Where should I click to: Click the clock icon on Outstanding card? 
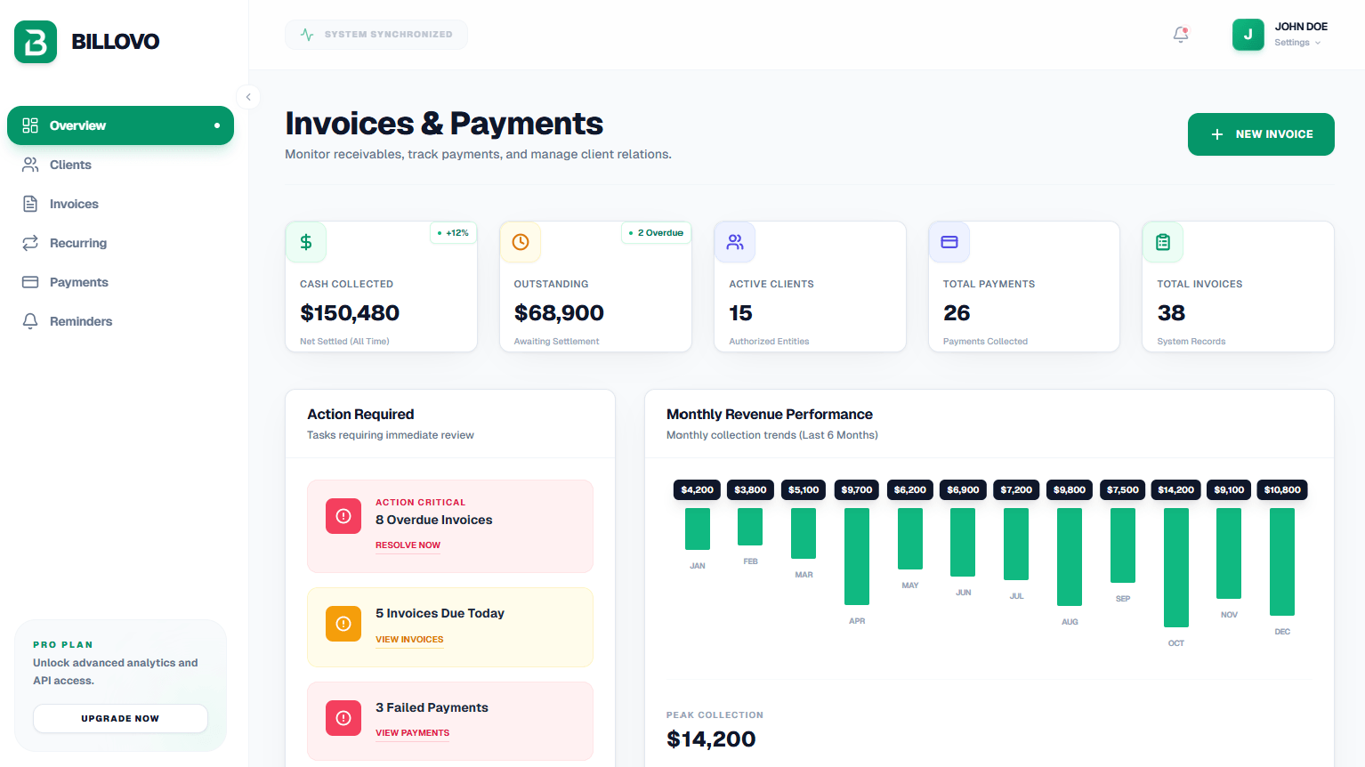(x=521, y=241)
